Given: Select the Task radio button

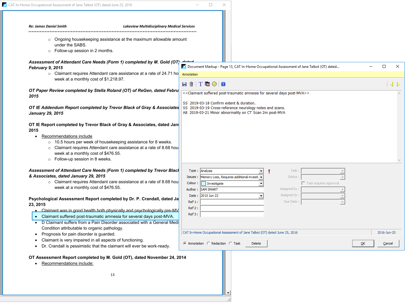Looking at the screenshot, I should pyautogui.click(x=230, y=243).
